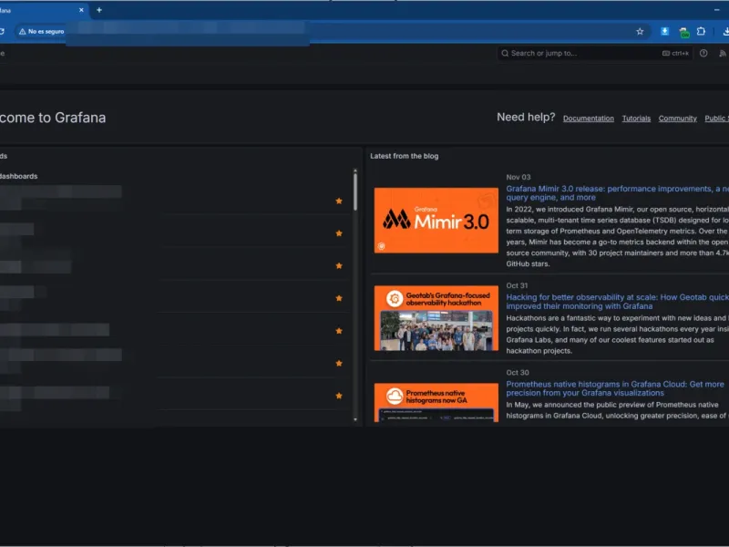Unstar the fifth starred dashboard
The height and width of the screenshot is (547, 729).
pyautogui.click(x=339, y=331)
